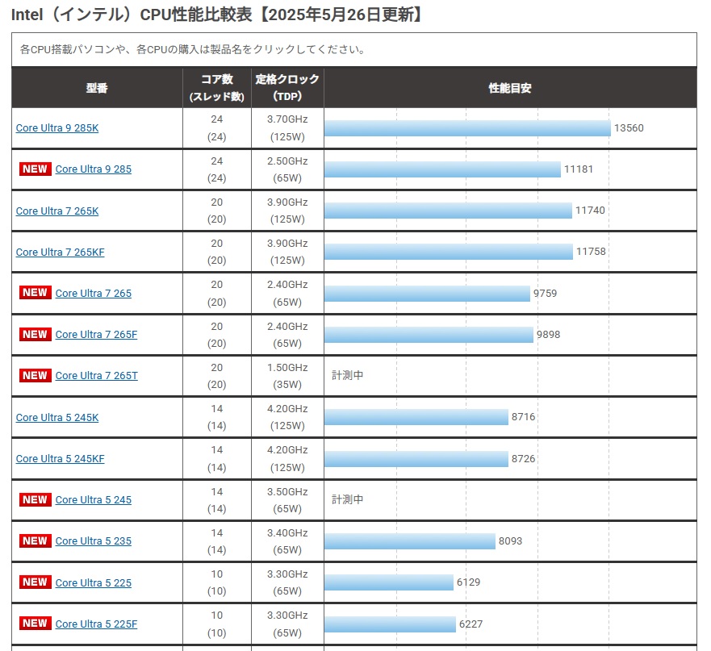This screenshot has height=651, width=711.
Task: Click 計測中 in the Core Ultra 5 245 row
Action: point(347,499)
